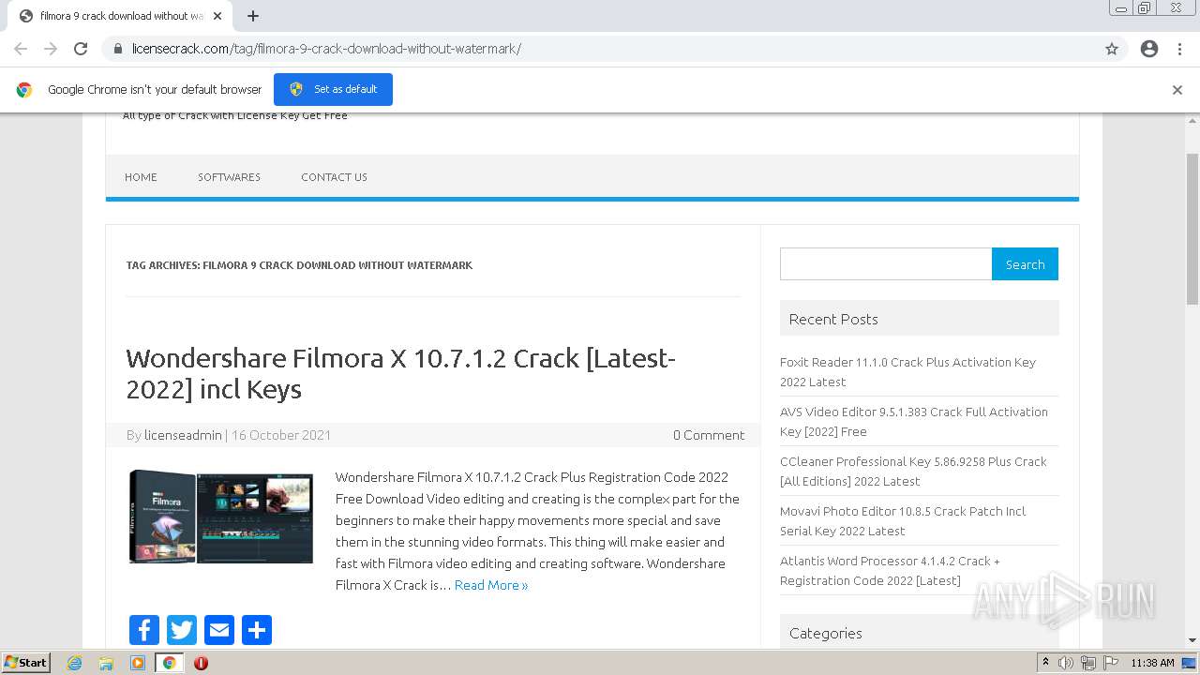Click the page vertical scrollbar thumb
The image size is (1200, 675).
click(1192, 228)
